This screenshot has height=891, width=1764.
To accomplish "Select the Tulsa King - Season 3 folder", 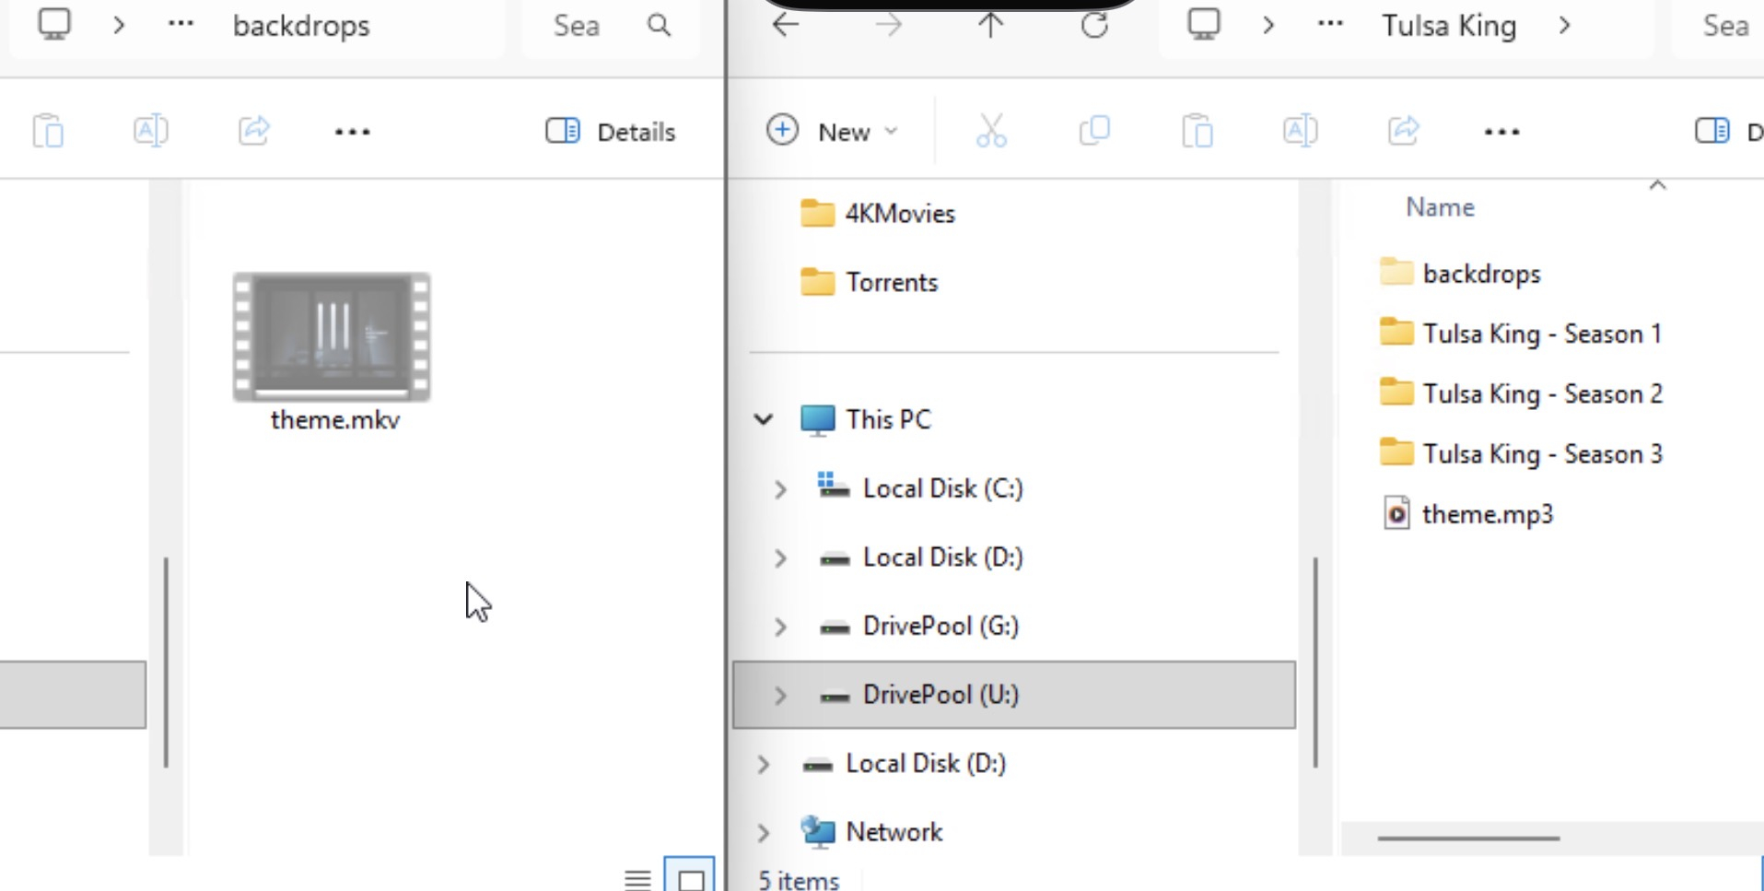I will 1521,453.
